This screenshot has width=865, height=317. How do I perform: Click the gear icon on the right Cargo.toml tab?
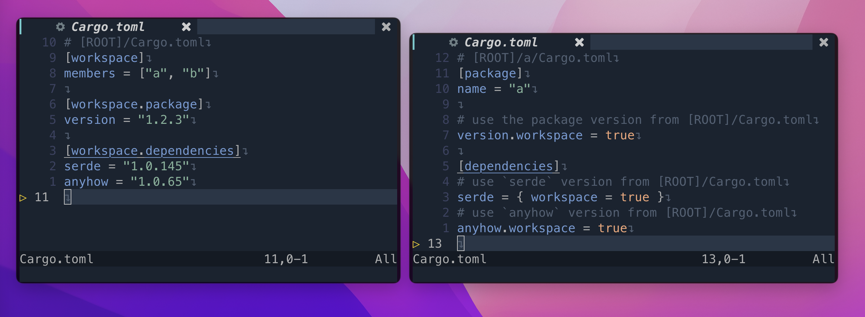click(454, 42)
